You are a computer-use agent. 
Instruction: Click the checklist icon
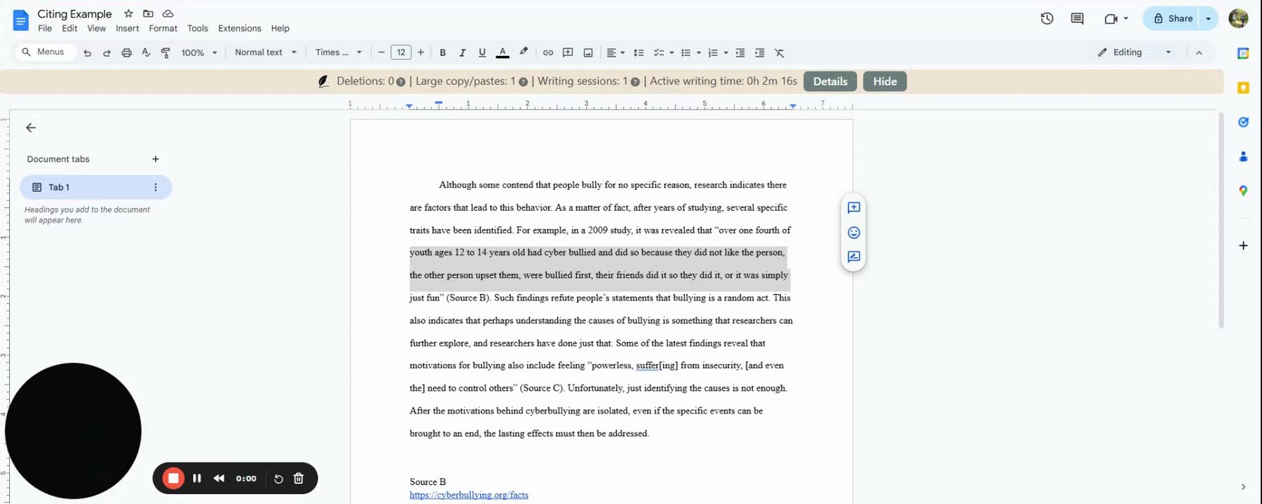pyautogui.click(x=658, y=52)
